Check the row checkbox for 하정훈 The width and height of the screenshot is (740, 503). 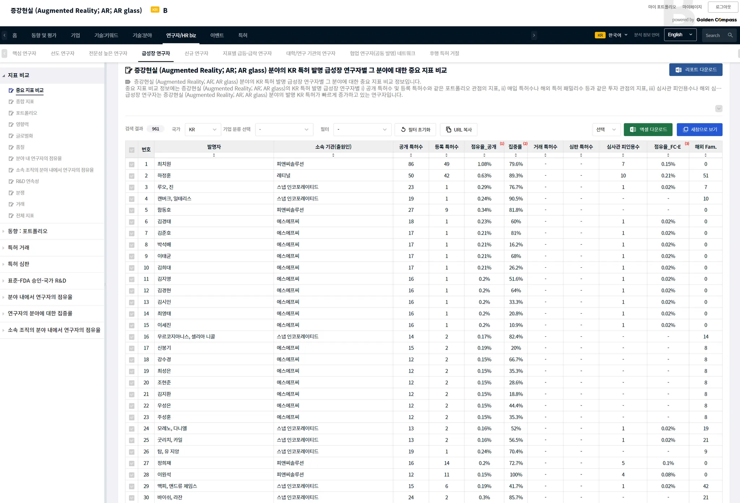click(x=132, y=176)
